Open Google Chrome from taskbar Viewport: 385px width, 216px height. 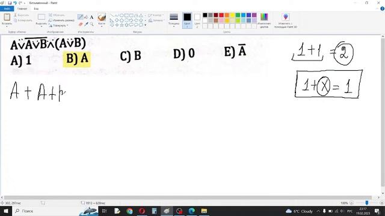point(130,211)
